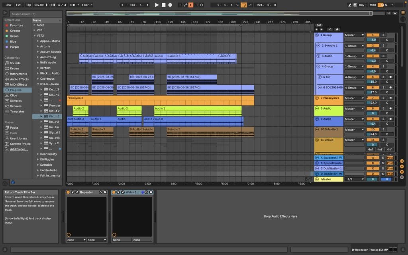This screenshot has height=255, width=408.
Task: Toggle Post button on A Spacerek return
Action: [390, 158]
